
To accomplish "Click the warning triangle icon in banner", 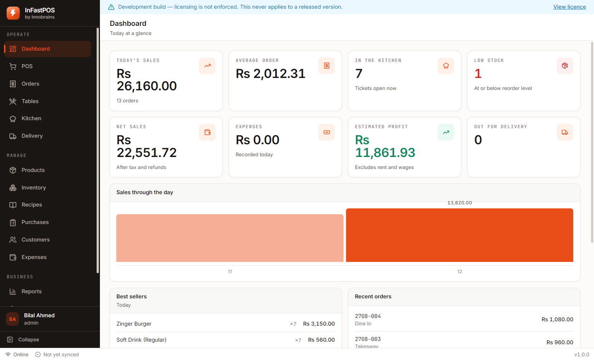I will (111, 7).
